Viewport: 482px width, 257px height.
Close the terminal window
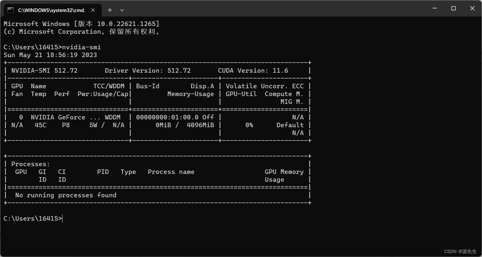point(472,8)
